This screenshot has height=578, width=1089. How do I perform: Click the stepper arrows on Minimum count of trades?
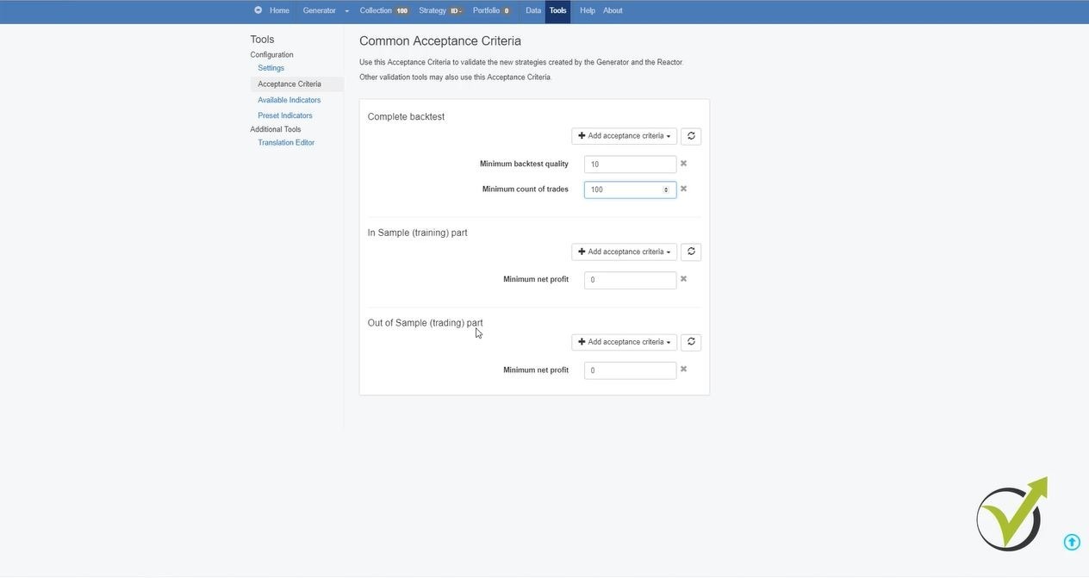[x=665, y=190]
